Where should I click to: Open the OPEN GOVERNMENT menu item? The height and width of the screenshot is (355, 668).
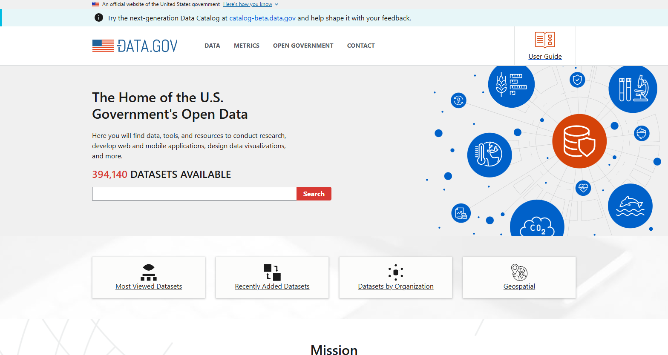pos(303,46)
